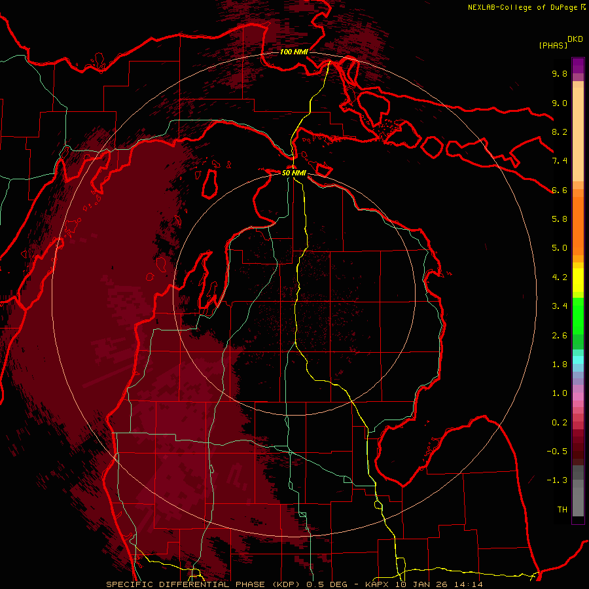Click the 100 NMI range ring label
Screen dimensions: 589x589
(294, 52)
